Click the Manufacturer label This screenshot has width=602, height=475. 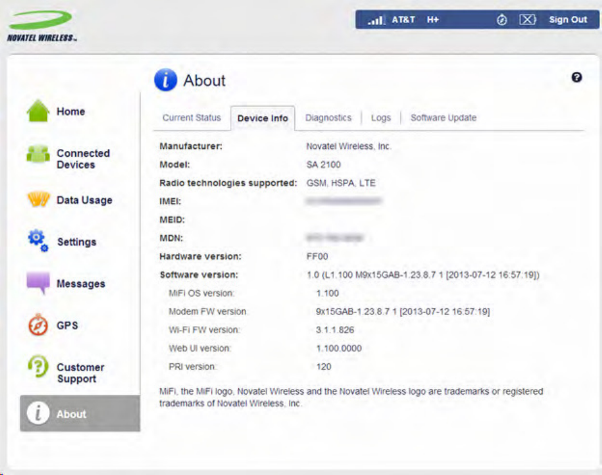point(191,146)
